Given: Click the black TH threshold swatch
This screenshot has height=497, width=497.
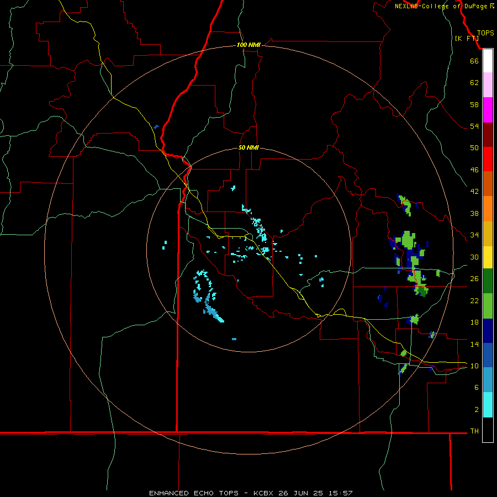Looking at the screenshot, I should point(488,430).
